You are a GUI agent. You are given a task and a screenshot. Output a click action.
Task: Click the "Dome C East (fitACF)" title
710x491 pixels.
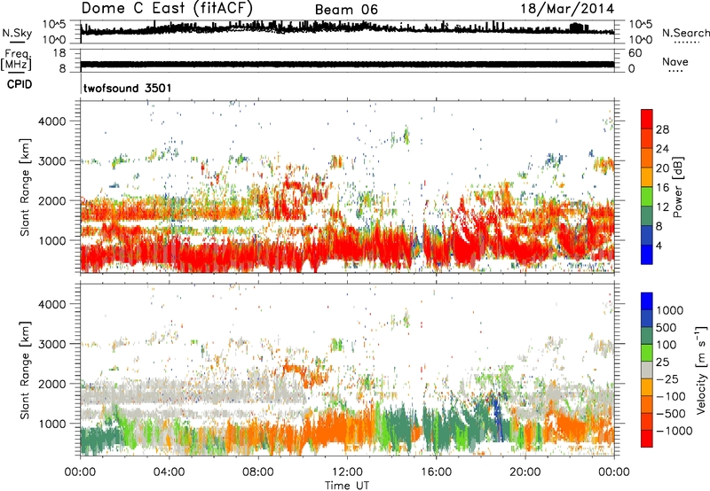tap(167, 8)
